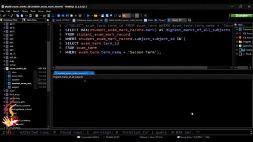Open the user manager icon

click(x=44, y=16)
